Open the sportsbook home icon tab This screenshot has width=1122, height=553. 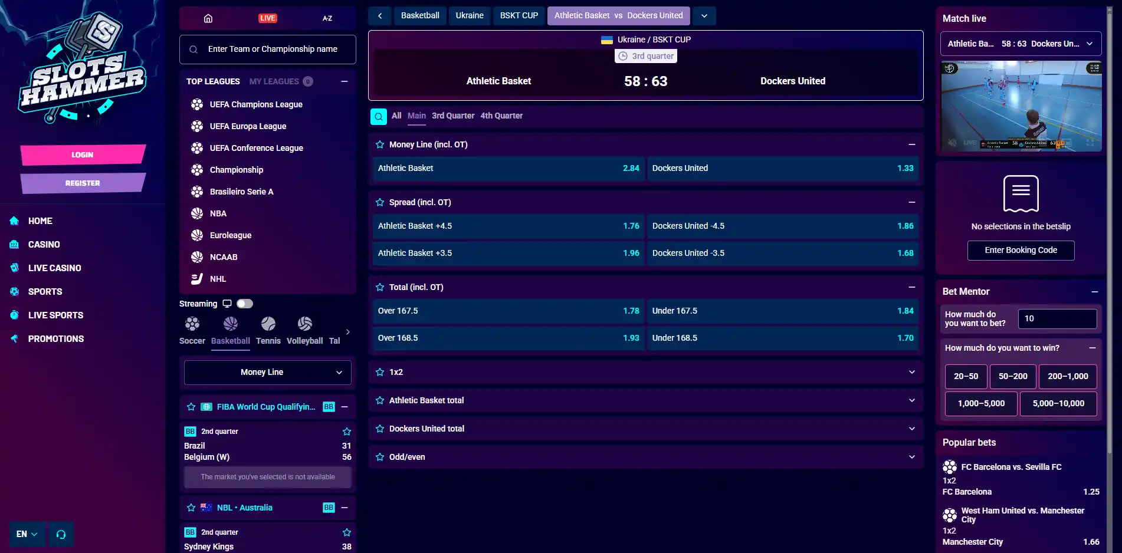(x=208, y=18)
